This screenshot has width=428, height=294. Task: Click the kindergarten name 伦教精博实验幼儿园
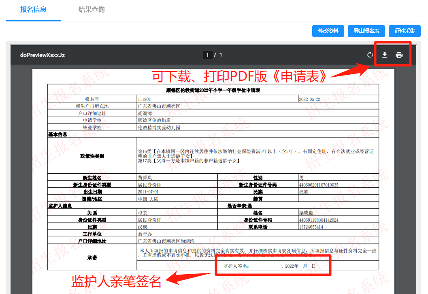(159, 127)
